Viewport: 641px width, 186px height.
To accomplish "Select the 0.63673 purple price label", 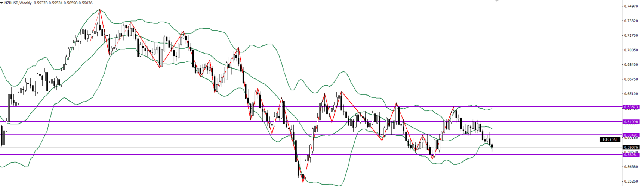I will coord(631,107).
